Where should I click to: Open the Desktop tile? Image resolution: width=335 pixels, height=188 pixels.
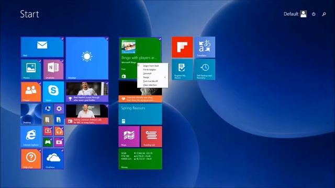pos(31,114)
